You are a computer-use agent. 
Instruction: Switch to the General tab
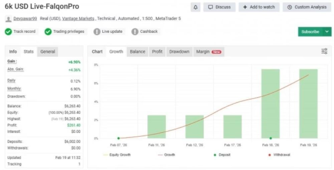coord(48,52)
